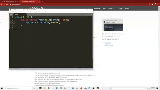Click the Sublime Text editor vertical scrollbar

tap(92, 37)
